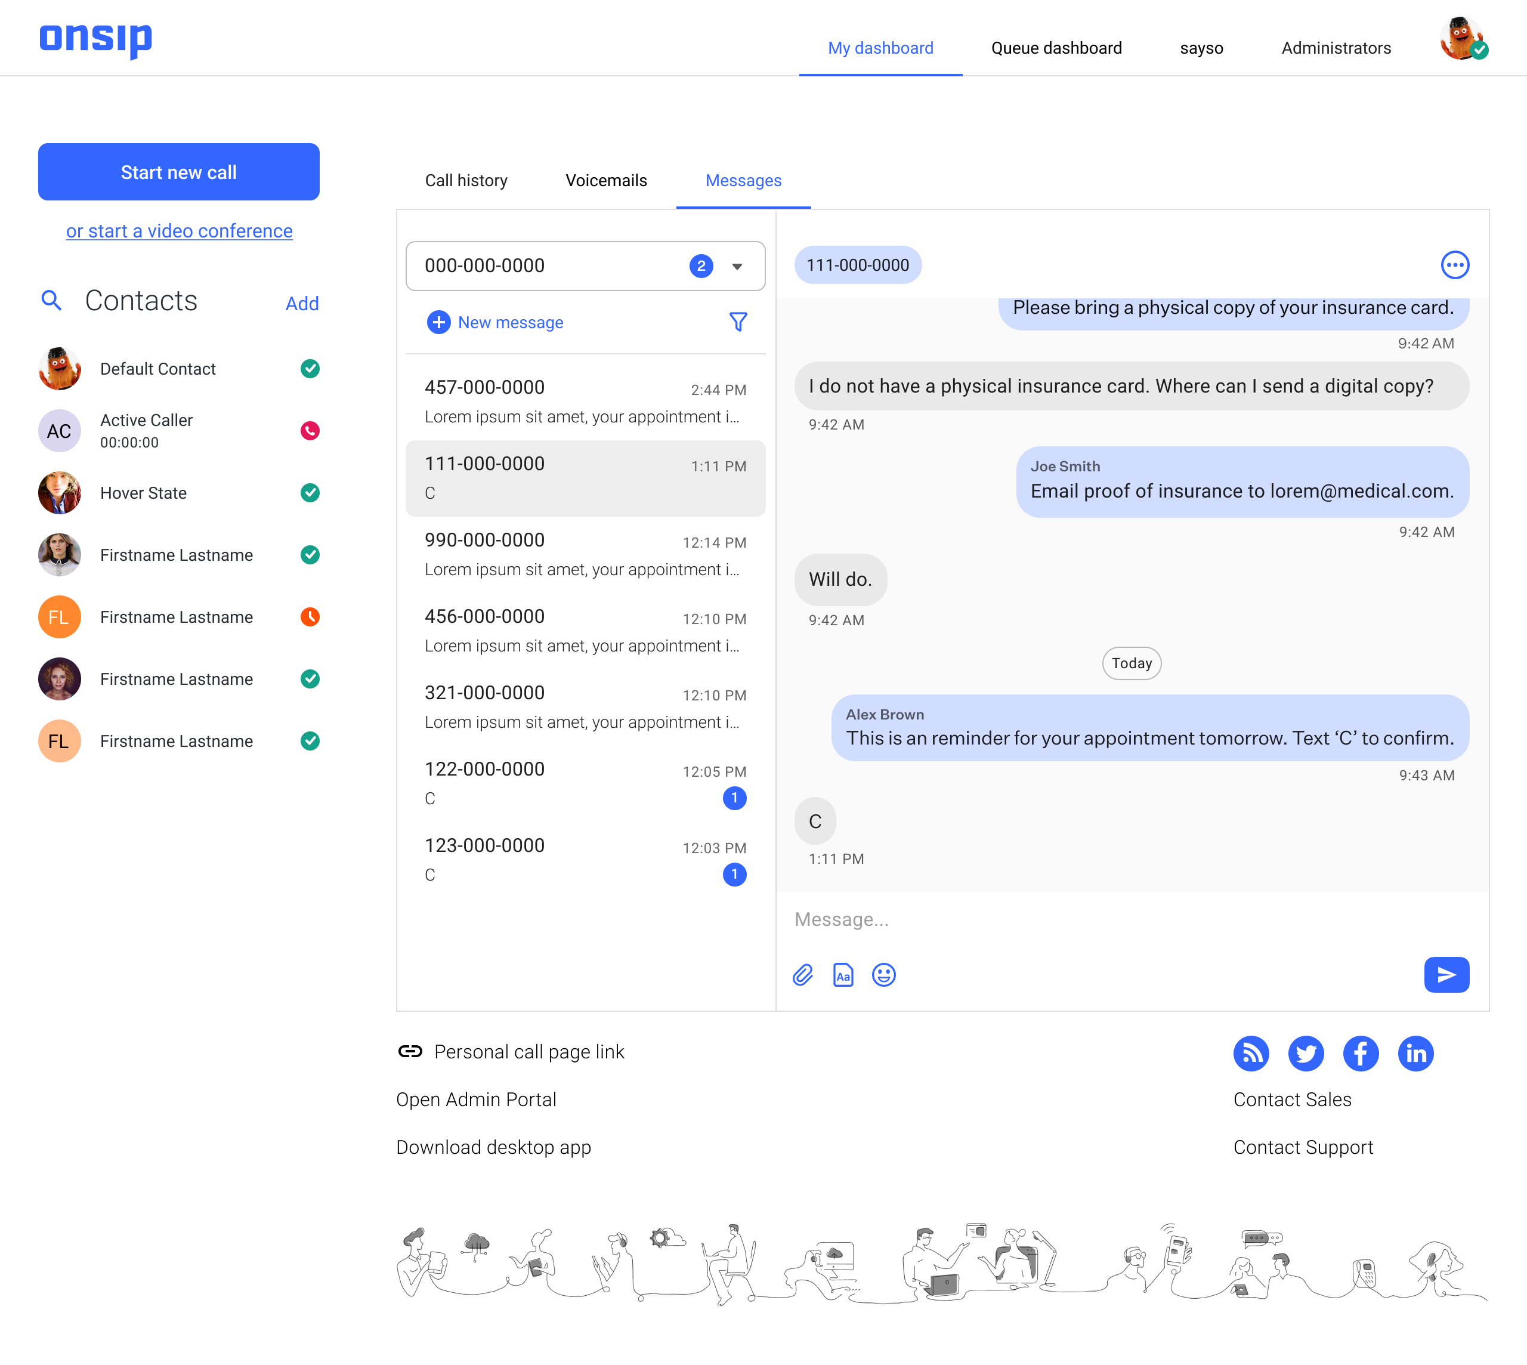Open the Queue dashboard tab
Screen dimensions: 1527x1365
1056,48
